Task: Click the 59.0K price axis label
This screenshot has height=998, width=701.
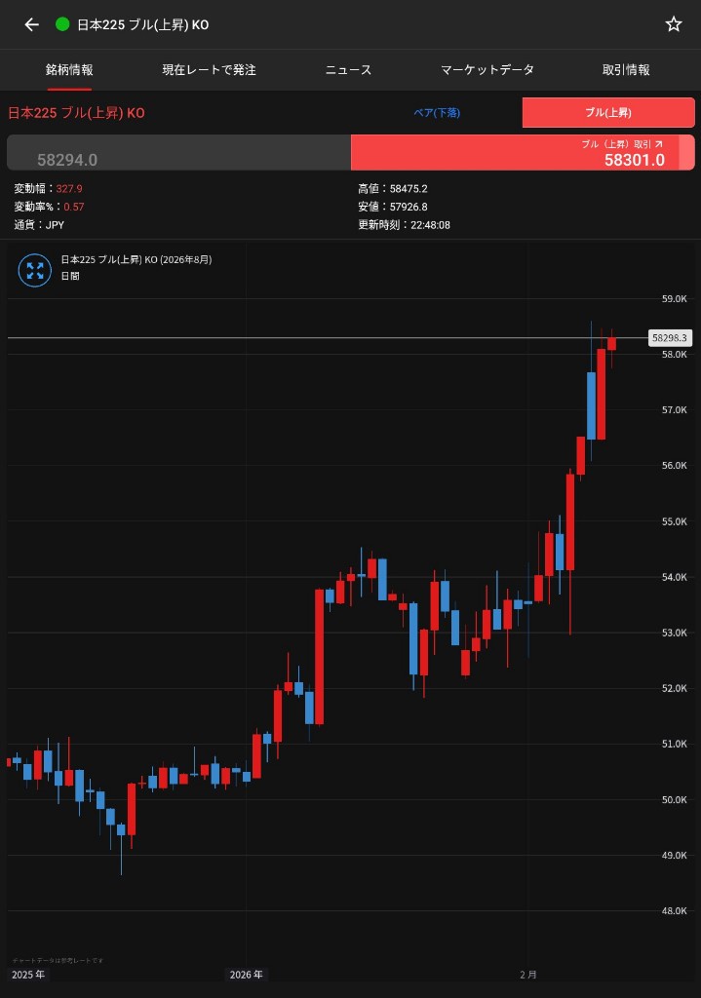Action: point(674,299)
